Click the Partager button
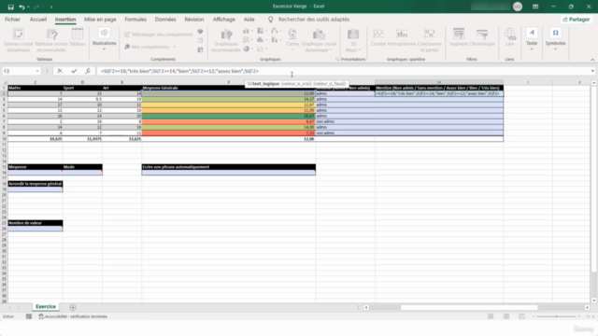Image resolution: width=598 pixels, height=336 pixels. (x=576, y=19)
